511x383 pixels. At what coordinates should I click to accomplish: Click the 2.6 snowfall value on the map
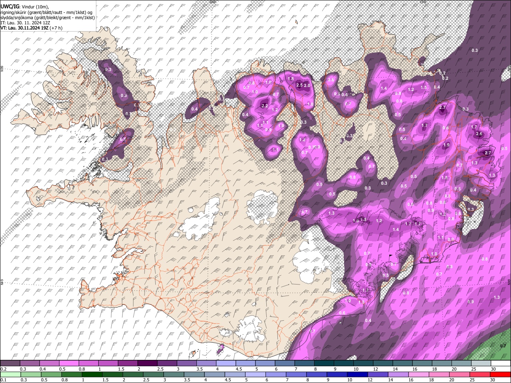pos(479,134)
